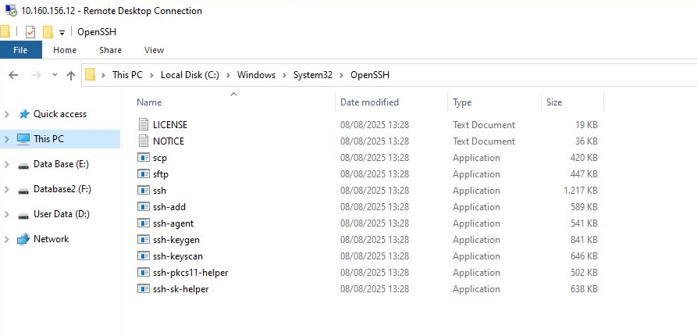This screenshot has width=697, height=336.
Task: Click the New folder icon in quick toolbar
Action: coord(48,32)
